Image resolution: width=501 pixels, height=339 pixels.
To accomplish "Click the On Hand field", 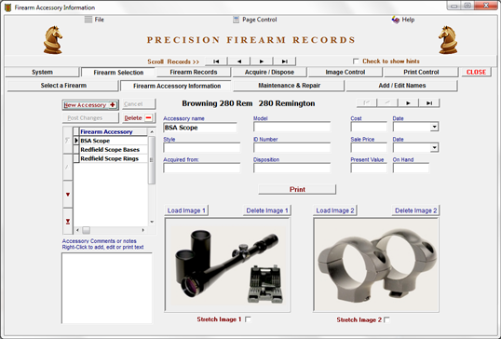I will pyautogui.click(x=411, y=168).
